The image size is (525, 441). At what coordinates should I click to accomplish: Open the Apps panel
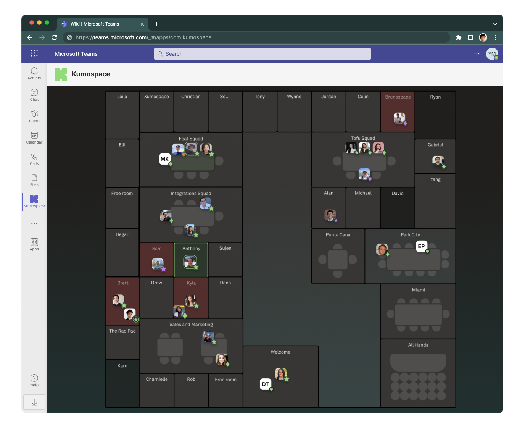click(34, 244)
